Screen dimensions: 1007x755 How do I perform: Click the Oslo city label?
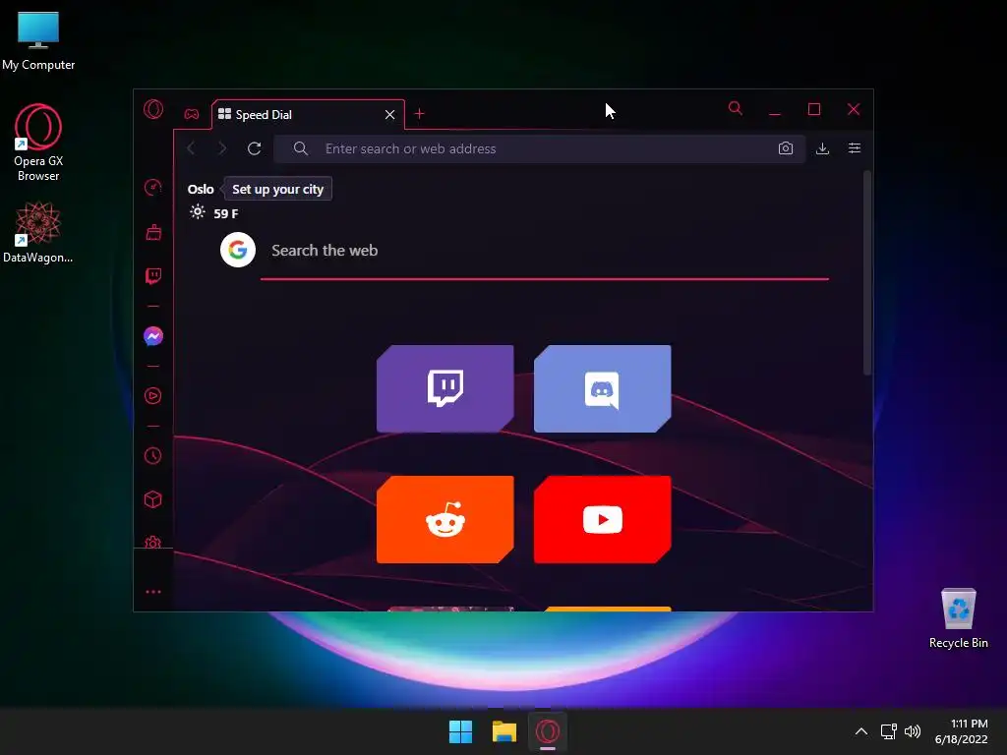pos(201,189)
